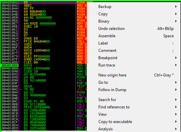This screenshot has height=132, width=181.
Task: Select address row 00401041
Action: coord(10,3)
